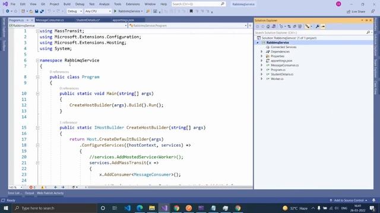This screenshot has height=213, width=380.
Task: Click Collapse All icon in Solution Explorer toolbar
Action: coord(294,27)
